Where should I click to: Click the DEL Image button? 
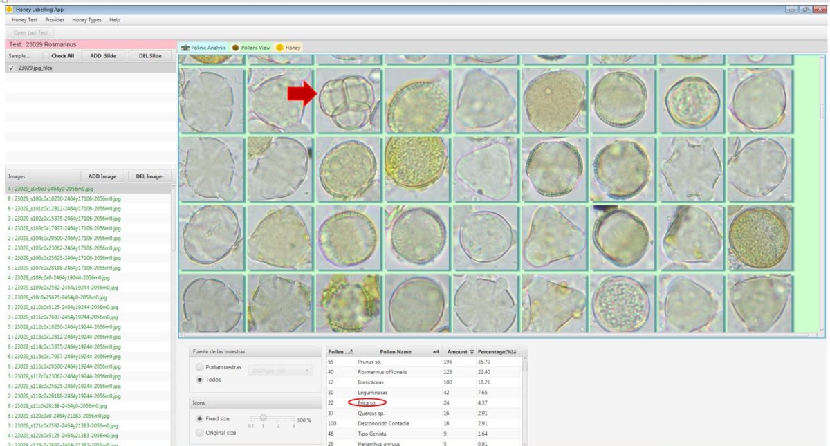(x=149, y=176)
